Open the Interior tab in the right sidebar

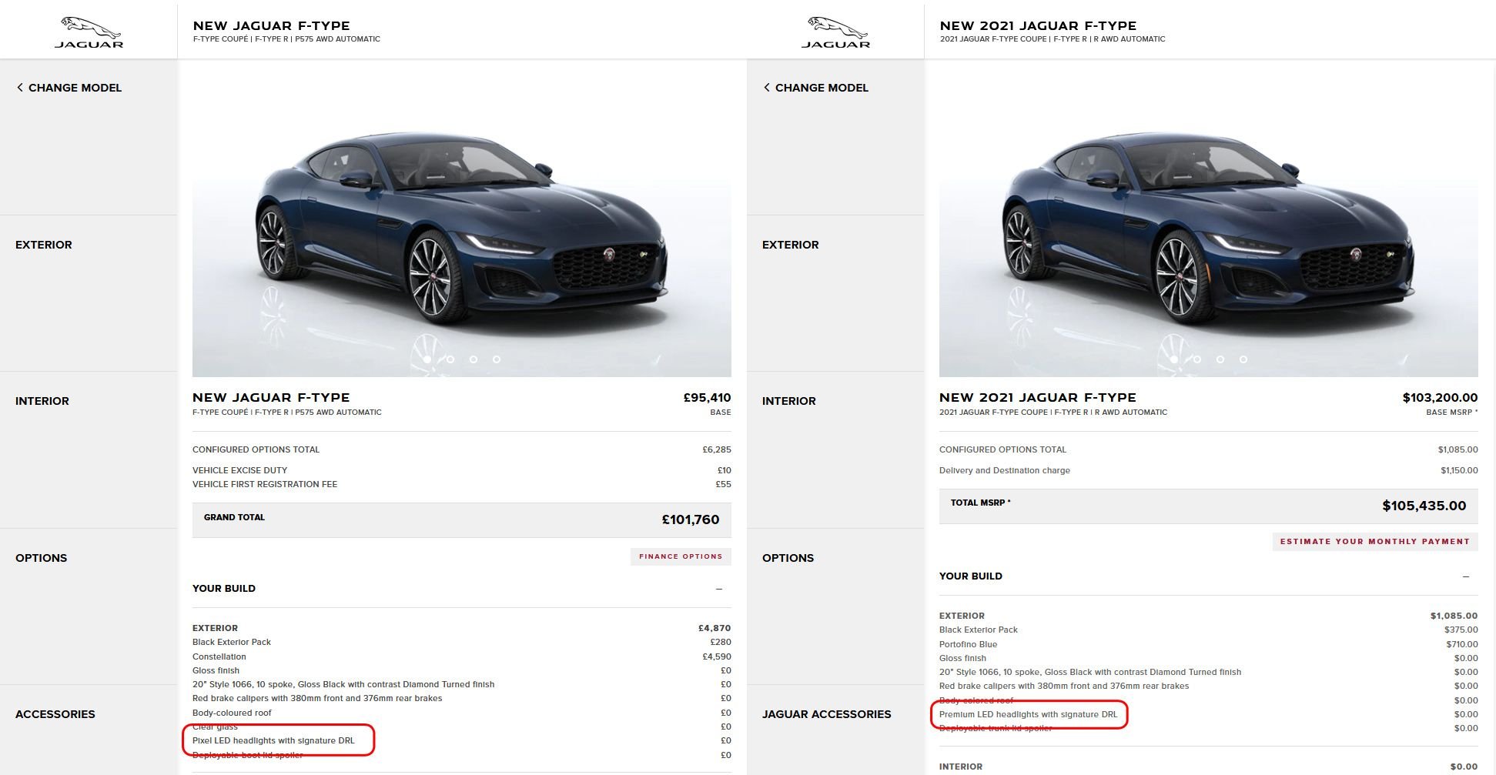point(789,401)
